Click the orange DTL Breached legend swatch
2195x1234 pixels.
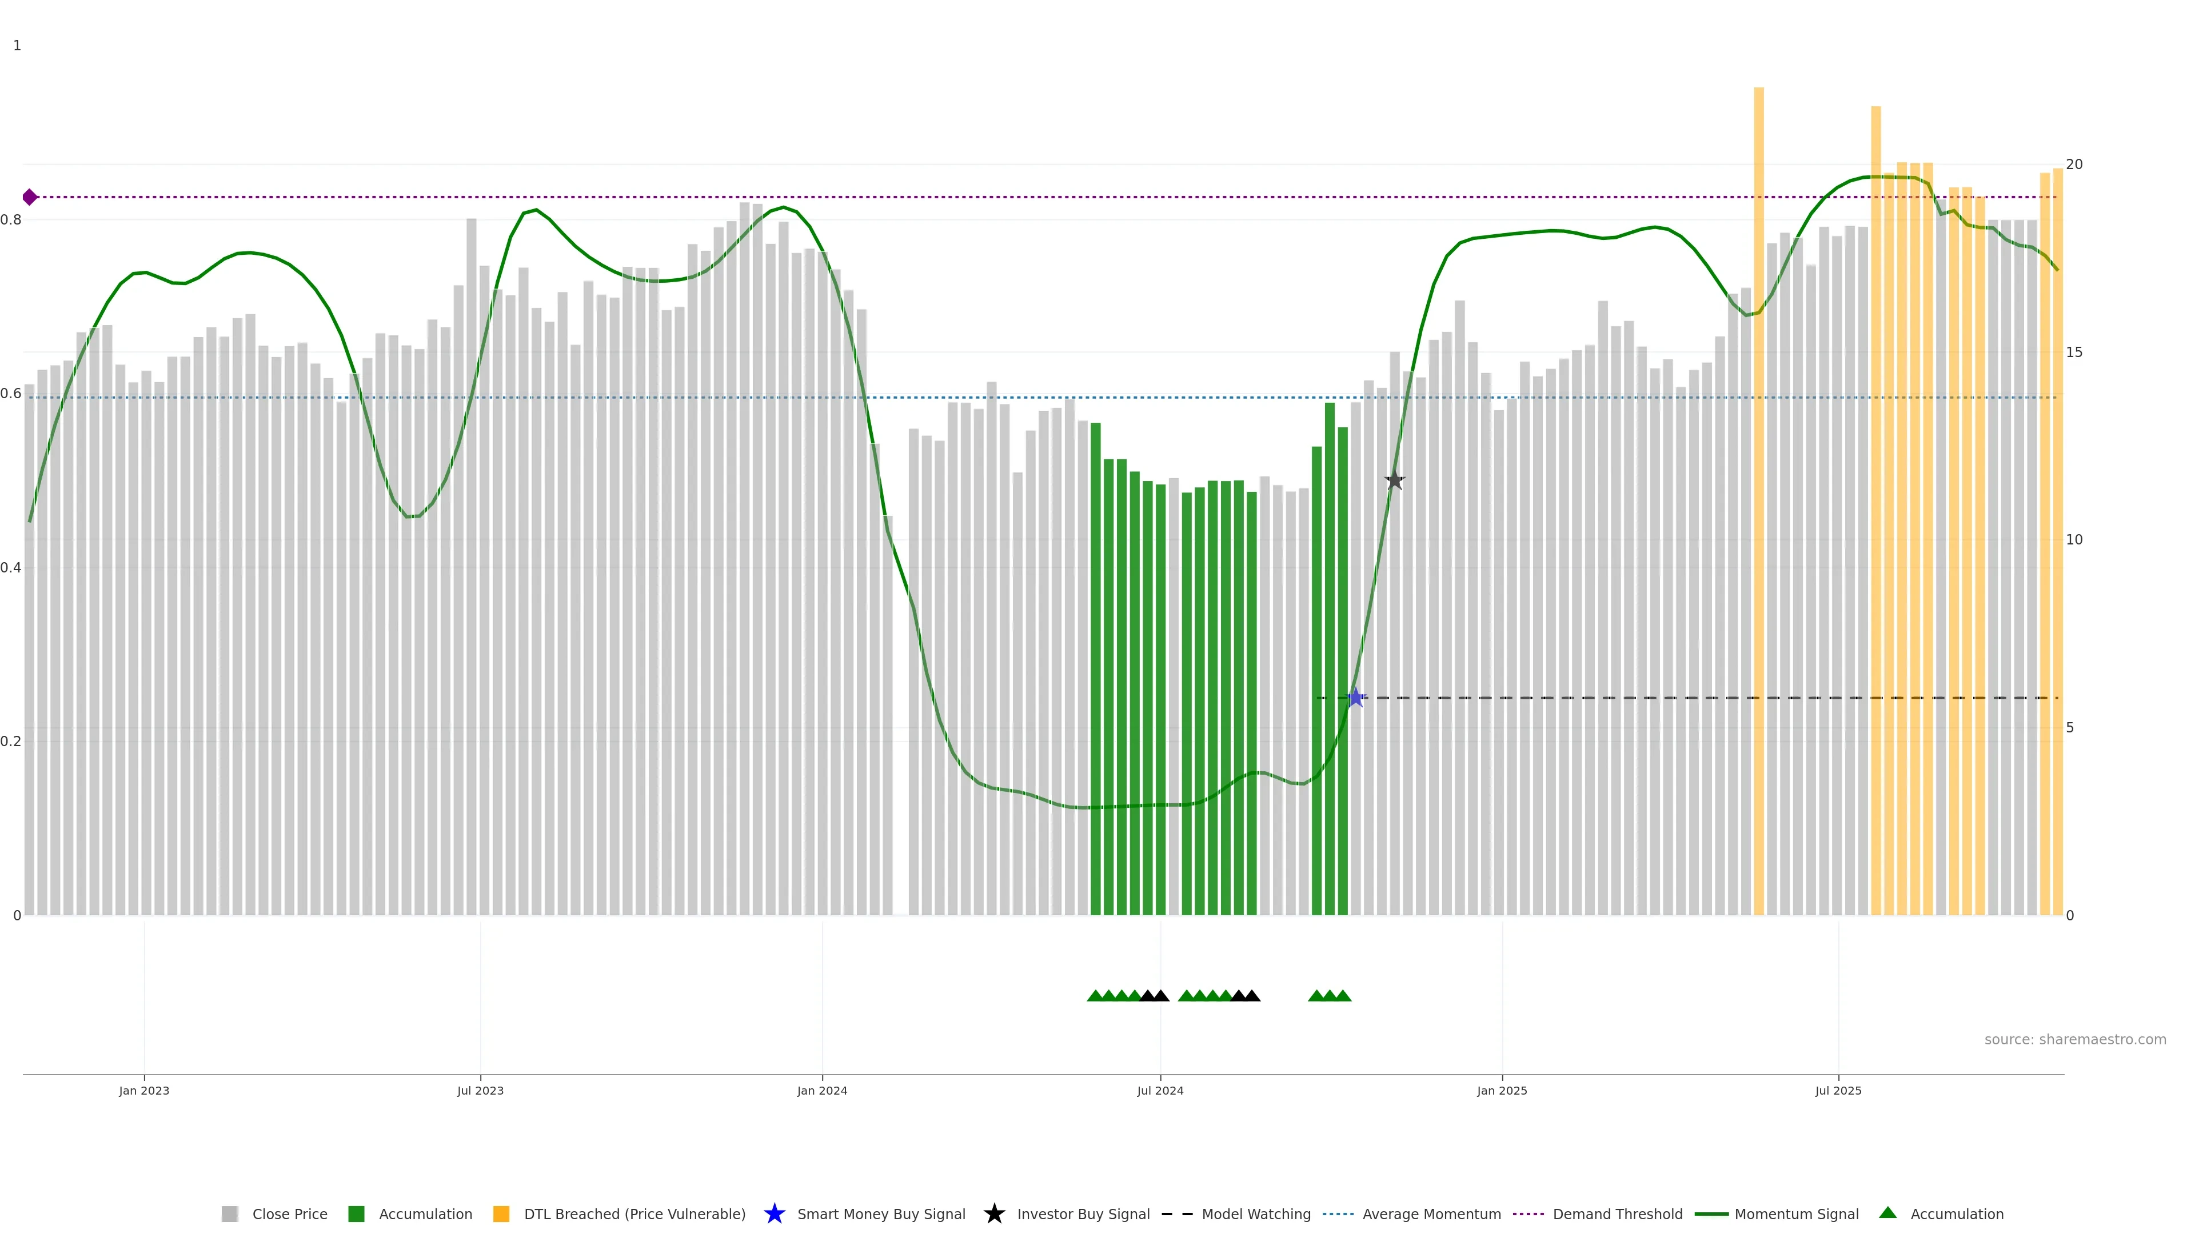click(501, 1213)
